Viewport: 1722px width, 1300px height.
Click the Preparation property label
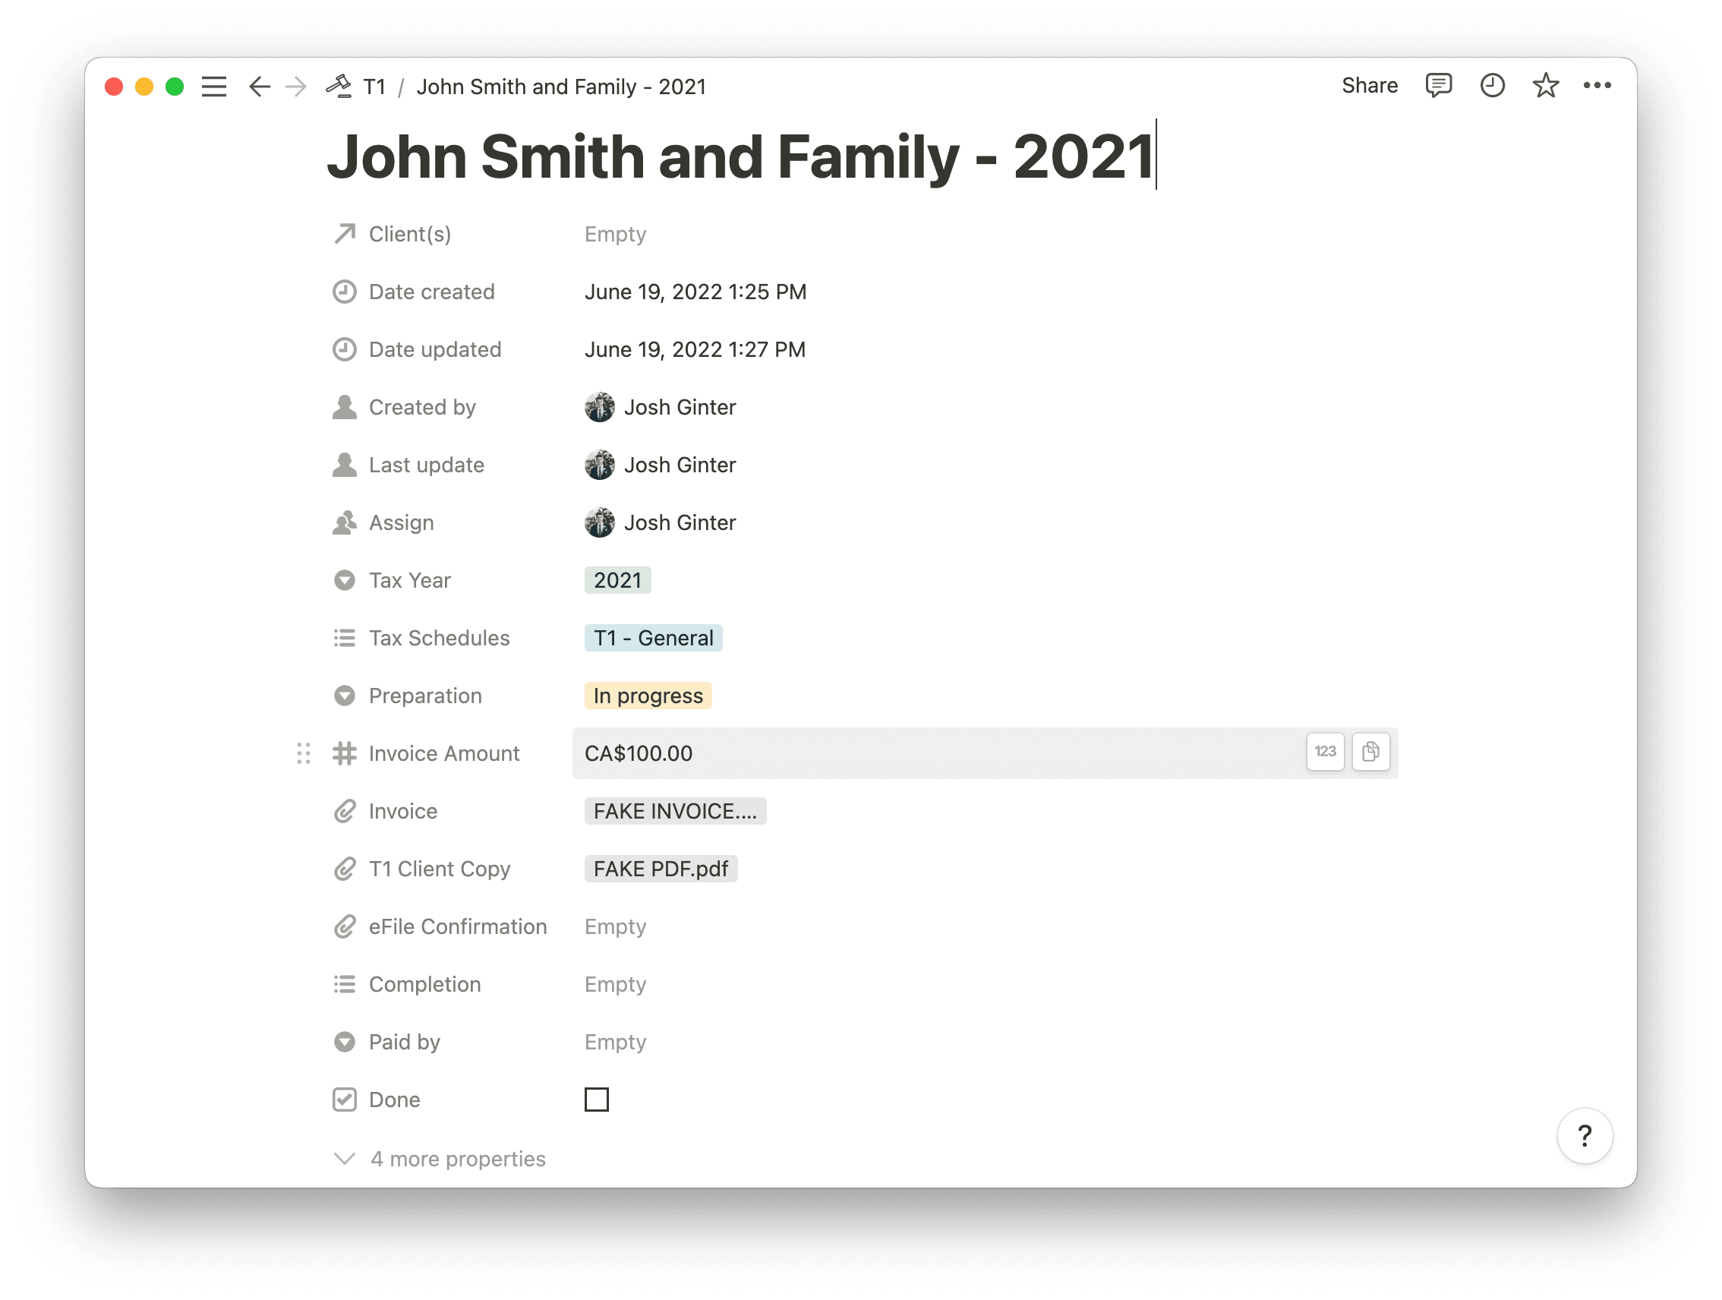[425, 695]
